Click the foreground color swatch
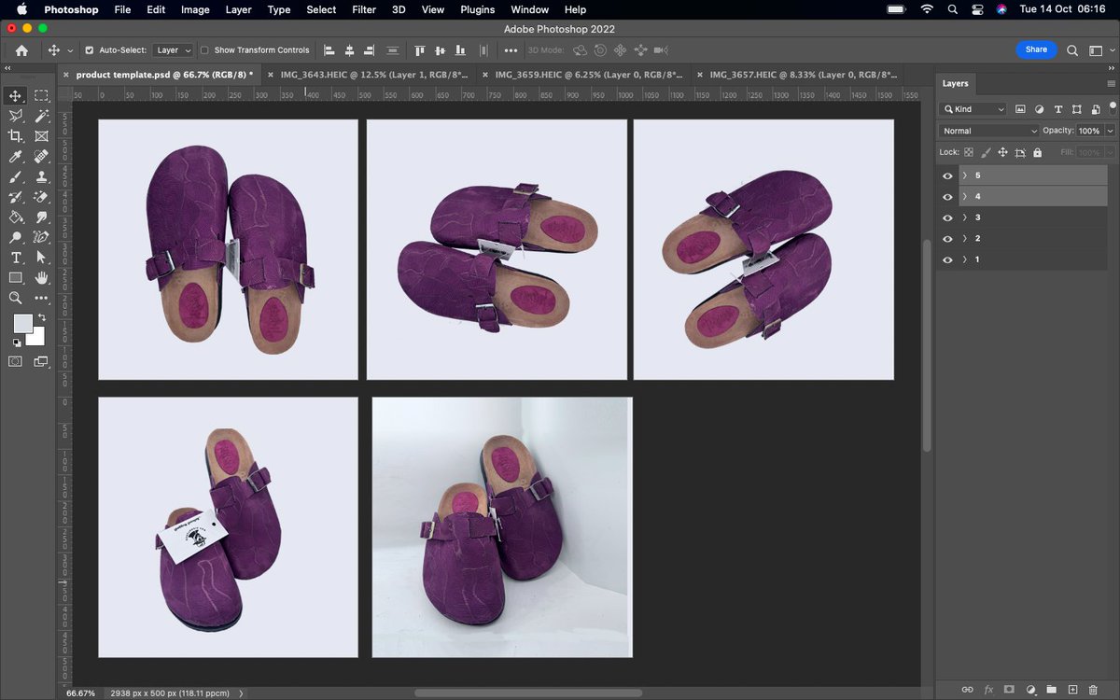Image resolution: width=1120 pixels, height=700 pixels. (21, 325)
